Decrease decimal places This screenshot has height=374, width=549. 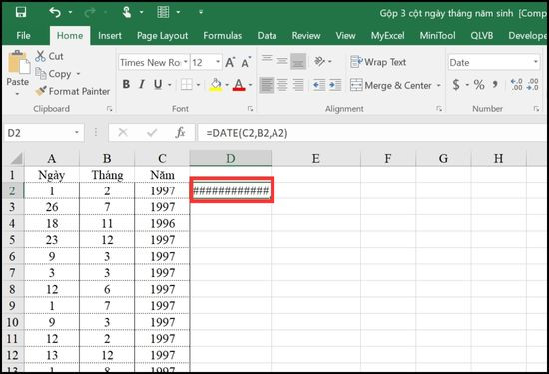[533, 85]
